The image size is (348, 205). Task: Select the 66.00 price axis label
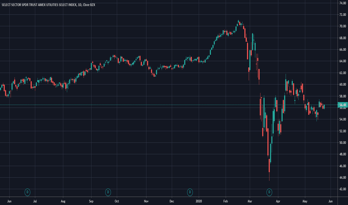[342, 50]
